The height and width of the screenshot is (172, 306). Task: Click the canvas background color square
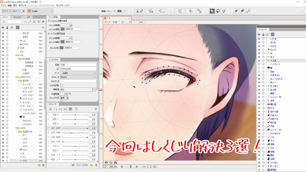pos(105,167)
